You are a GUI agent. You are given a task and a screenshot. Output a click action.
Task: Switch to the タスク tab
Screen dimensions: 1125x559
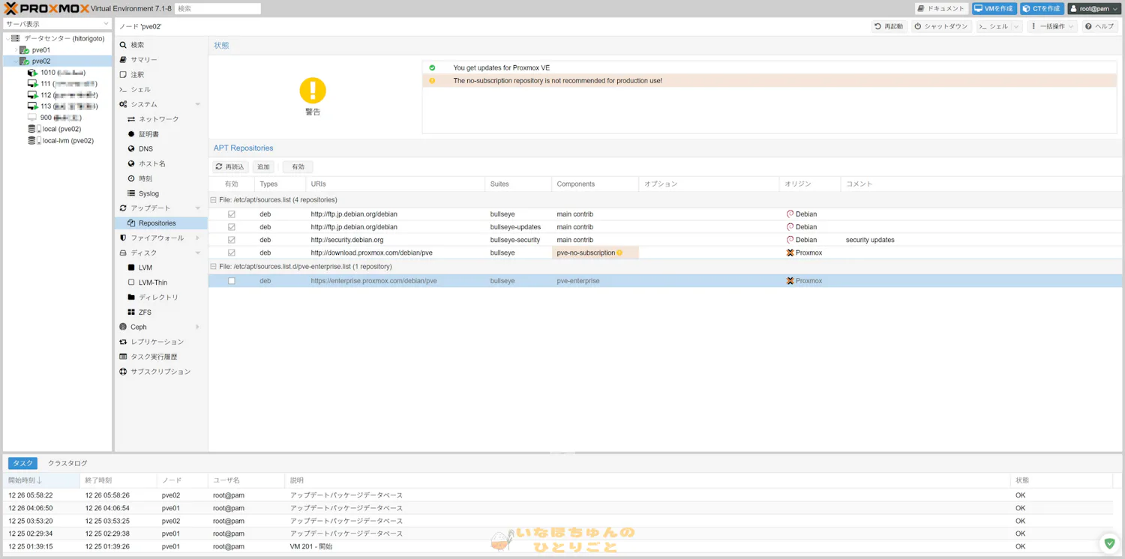point(22,463)
